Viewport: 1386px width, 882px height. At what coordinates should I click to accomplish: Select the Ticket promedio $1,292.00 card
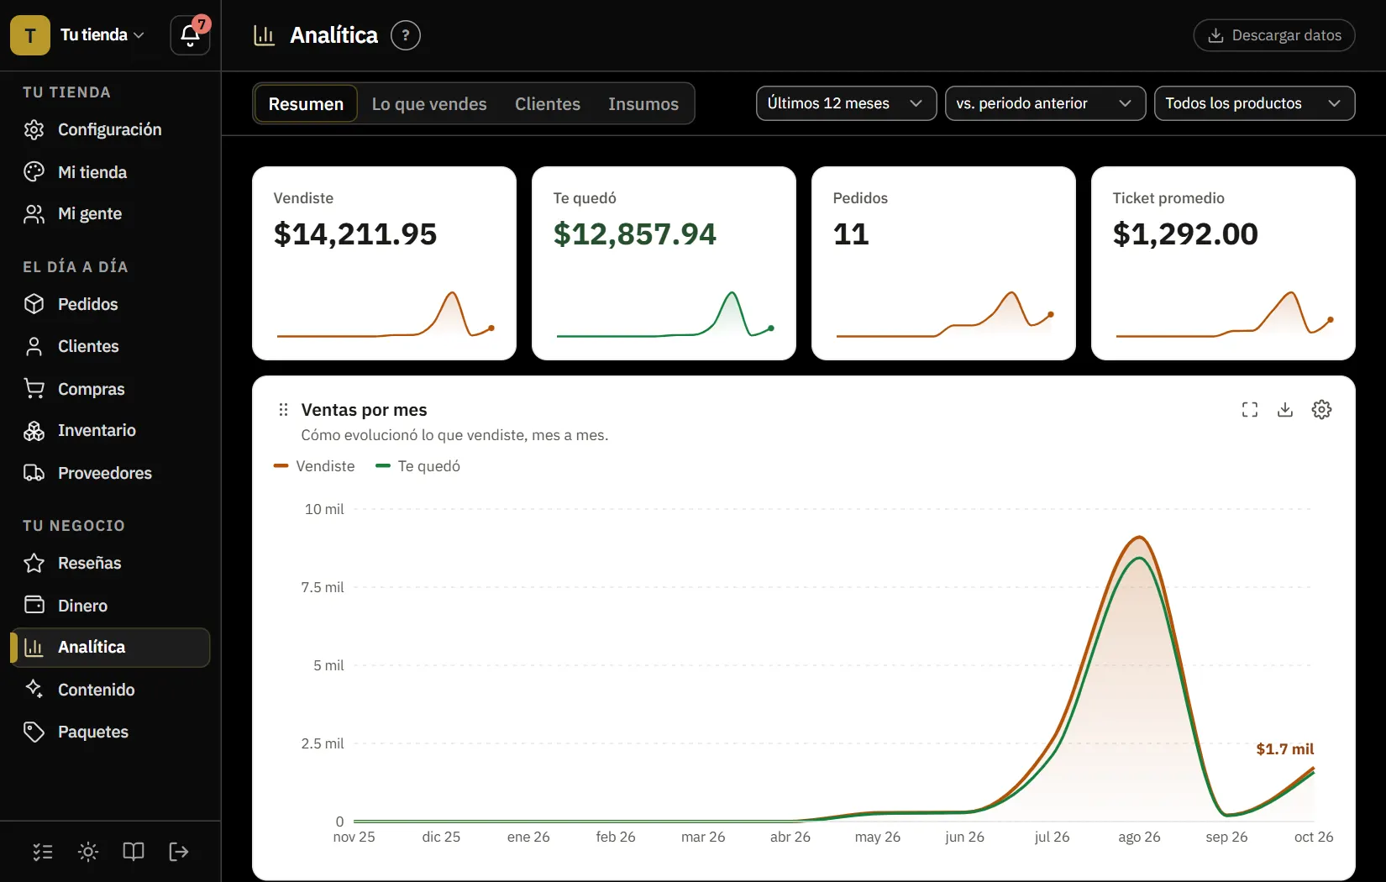point(1223,263)
